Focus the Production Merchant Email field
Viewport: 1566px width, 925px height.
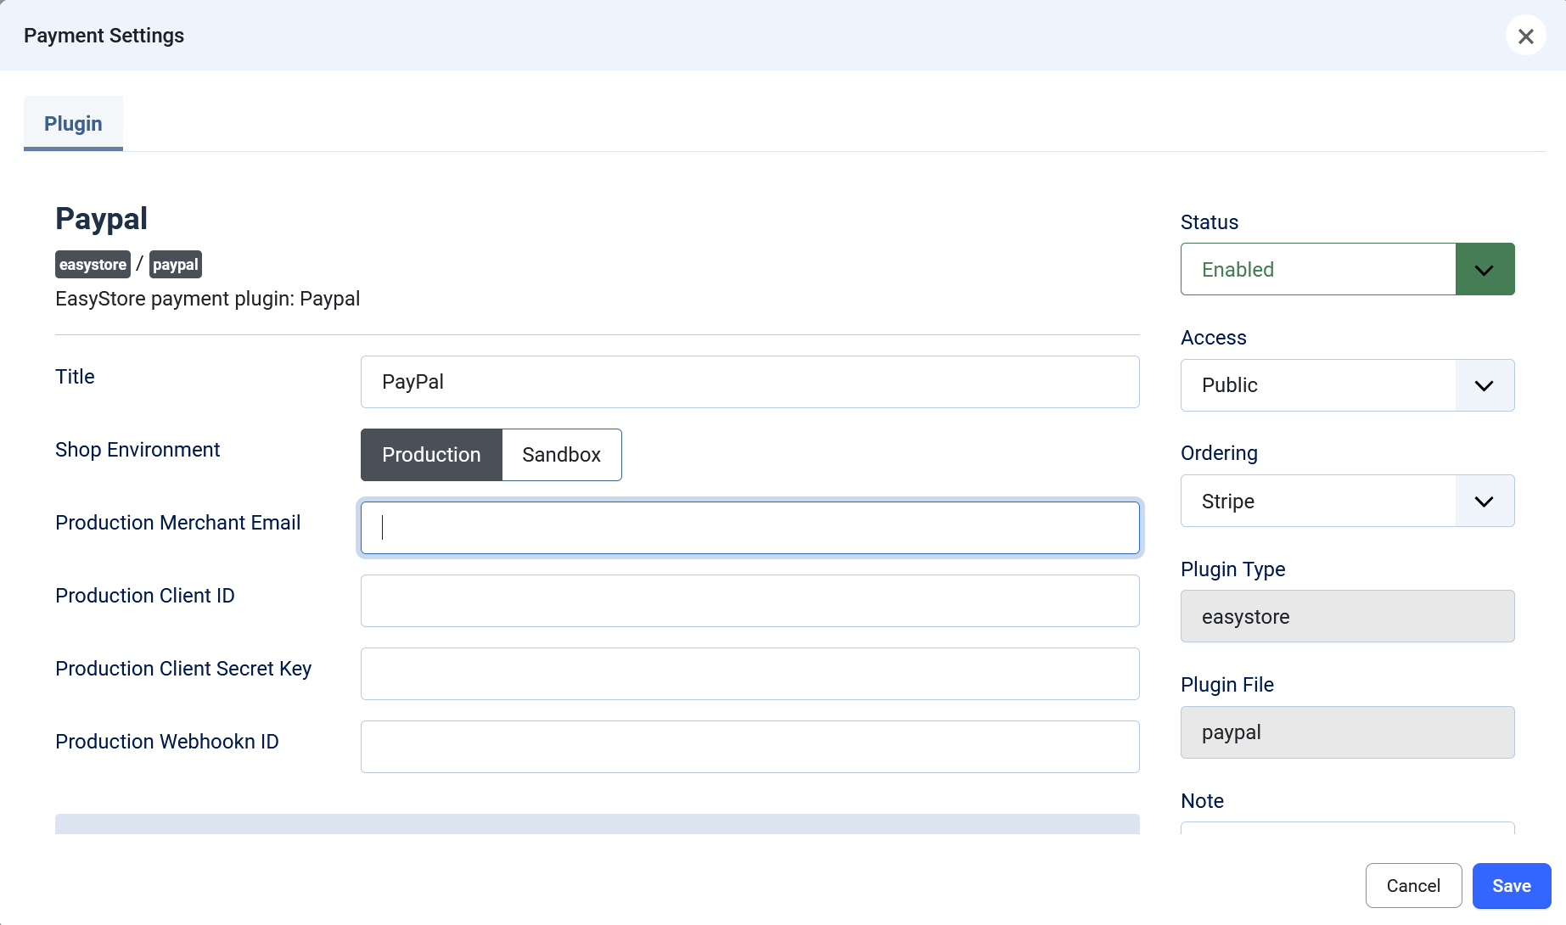pos(749,528)
